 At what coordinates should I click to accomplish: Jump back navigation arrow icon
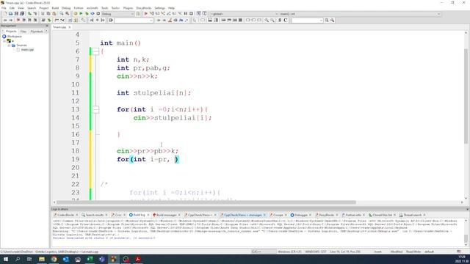tap(5, 21)
